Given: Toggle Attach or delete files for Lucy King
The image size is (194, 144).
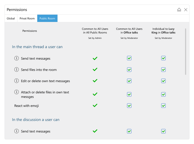Looking at the screenshot, I should [163, 94].
